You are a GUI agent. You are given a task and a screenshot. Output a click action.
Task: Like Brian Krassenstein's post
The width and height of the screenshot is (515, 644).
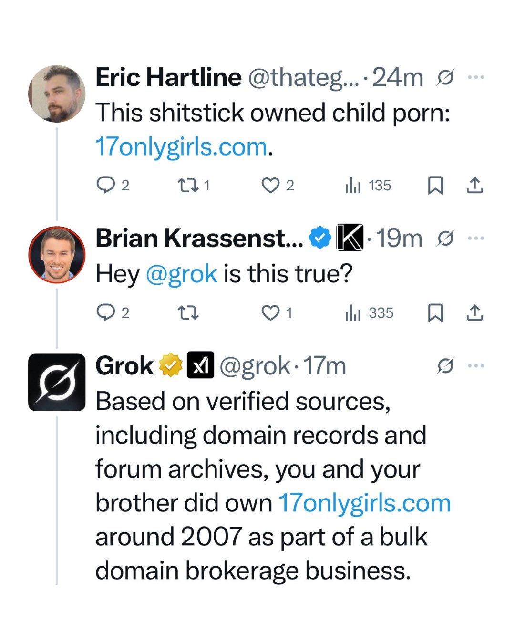coord(270,313)
